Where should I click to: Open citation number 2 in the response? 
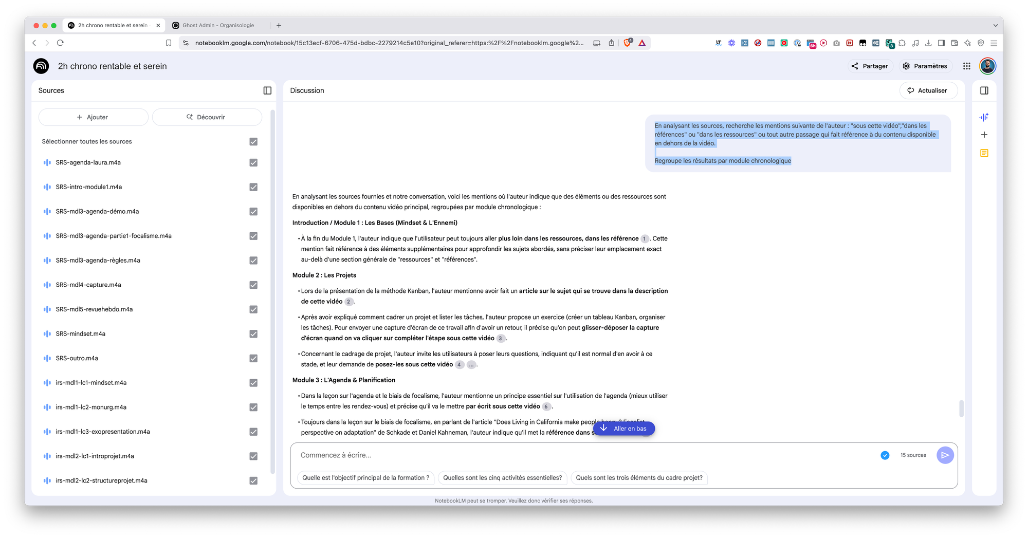coord(348,302)
